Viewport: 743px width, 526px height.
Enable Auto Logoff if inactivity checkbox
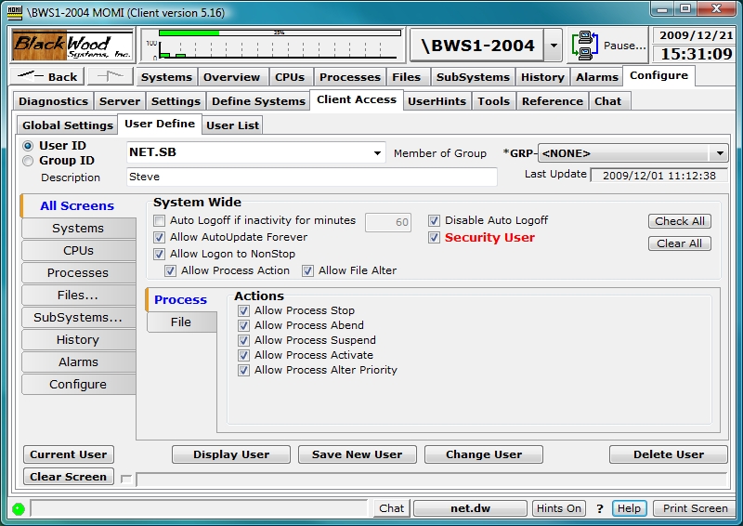tap(160, 221)
